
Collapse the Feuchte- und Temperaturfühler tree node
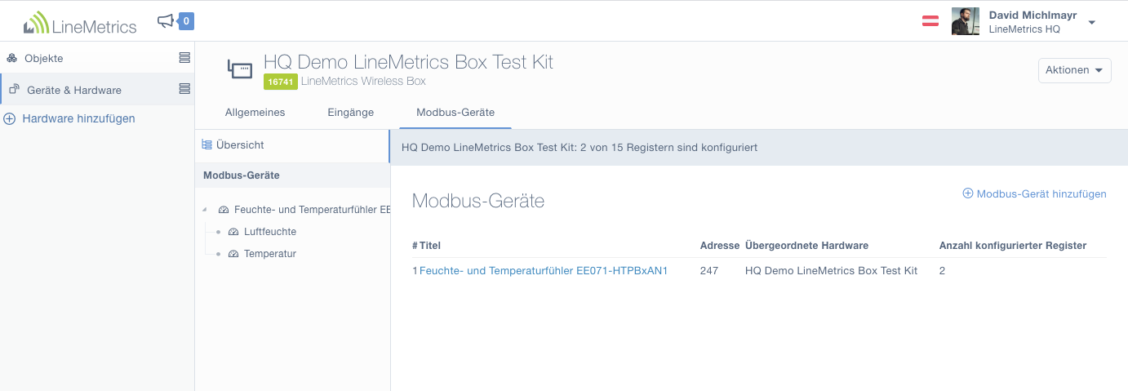click(x=204, y=210)
